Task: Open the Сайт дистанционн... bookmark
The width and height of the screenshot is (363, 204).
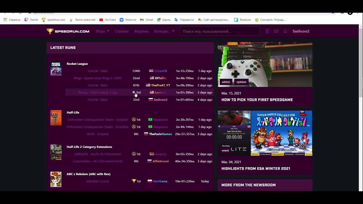Action: pos(214,20)
